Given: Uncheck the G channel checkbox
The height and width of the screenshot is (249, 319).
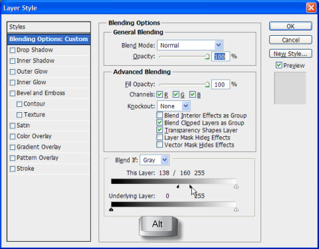Looking at the screenshot, I should pos(176,94).
